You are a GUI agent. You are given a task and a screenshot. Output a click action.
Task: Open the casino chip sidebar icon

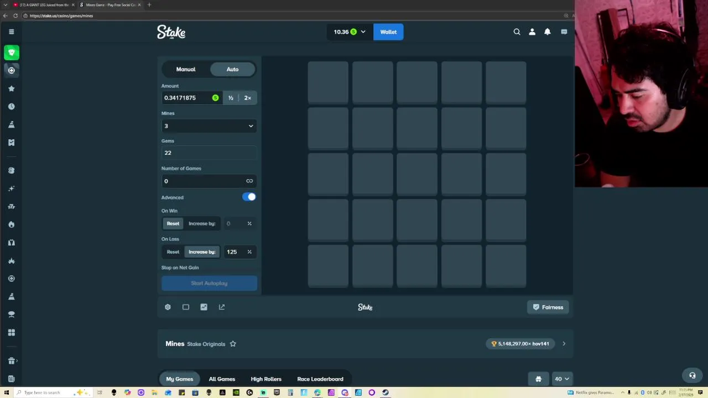point(11,70)
